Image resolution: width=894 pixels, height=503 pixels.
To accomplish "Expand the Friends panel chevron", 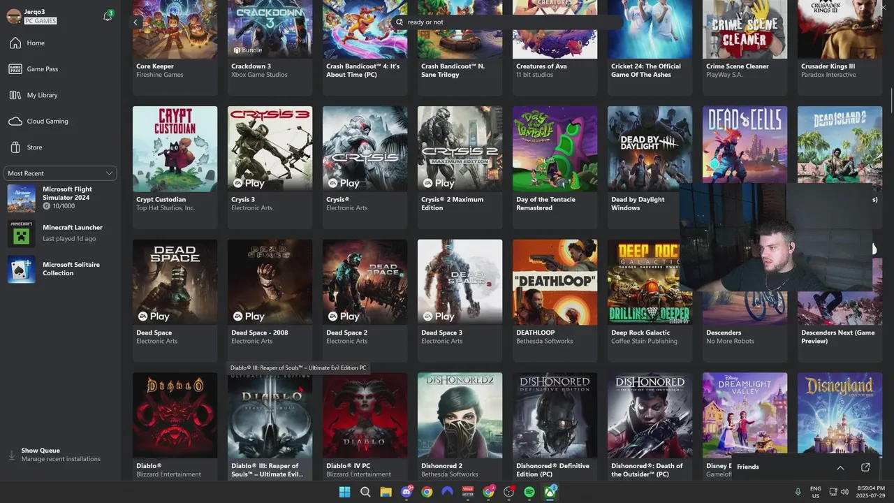I will tap(840, 467).
